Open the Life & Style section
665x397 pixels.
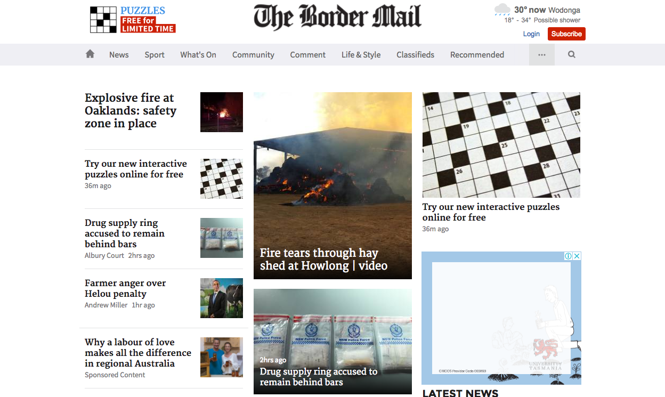point(361,55)
